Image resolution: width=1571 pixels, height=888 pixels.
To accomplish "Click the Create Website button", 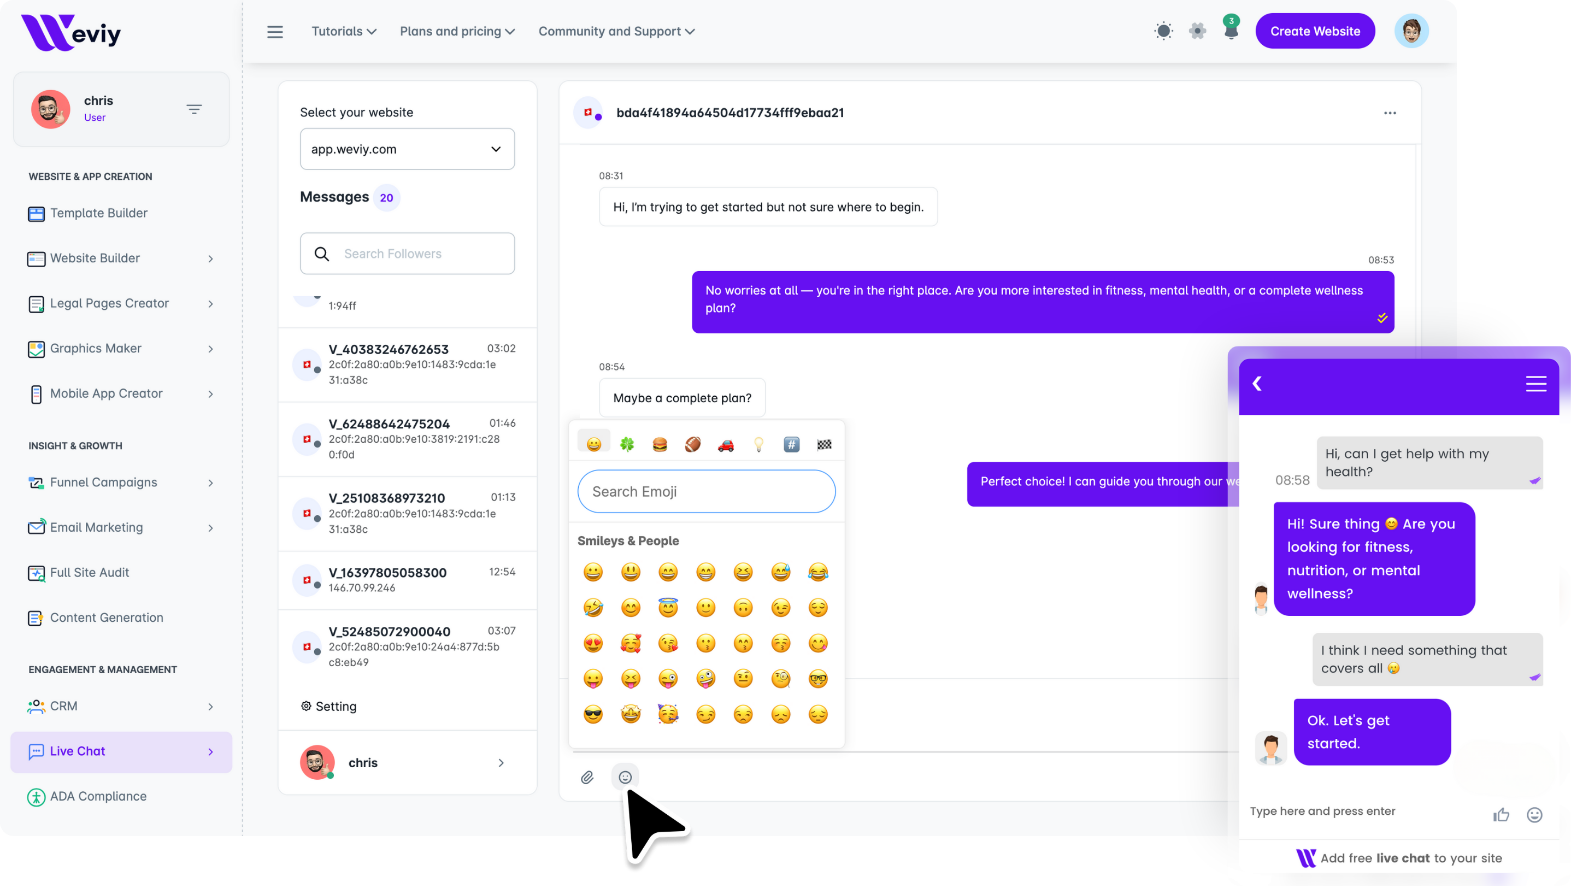I will (x=1315, y=31).
